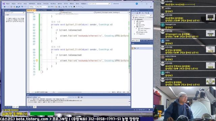Close the Solution Explorer panel
This screenshot has width=216, height=121.
coord(152,10)
